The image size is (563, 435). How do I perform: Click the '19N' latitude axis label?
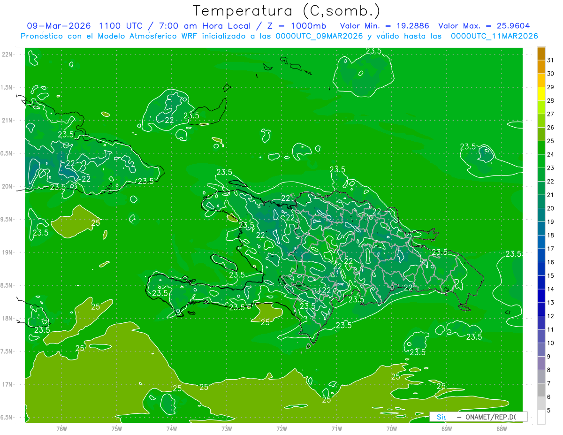(x=7, y=252)
